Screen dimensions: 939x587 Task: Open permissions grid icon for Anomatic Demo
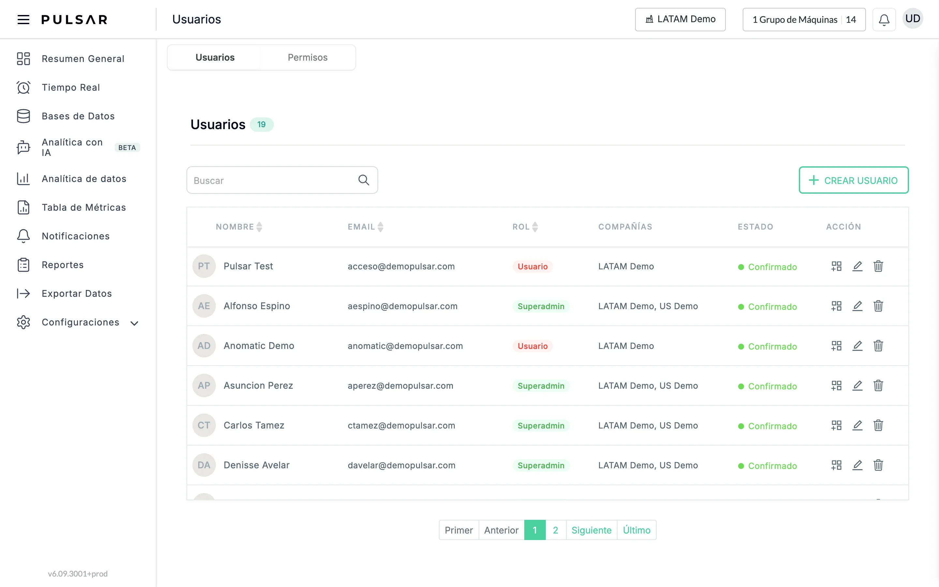point(836,346)
